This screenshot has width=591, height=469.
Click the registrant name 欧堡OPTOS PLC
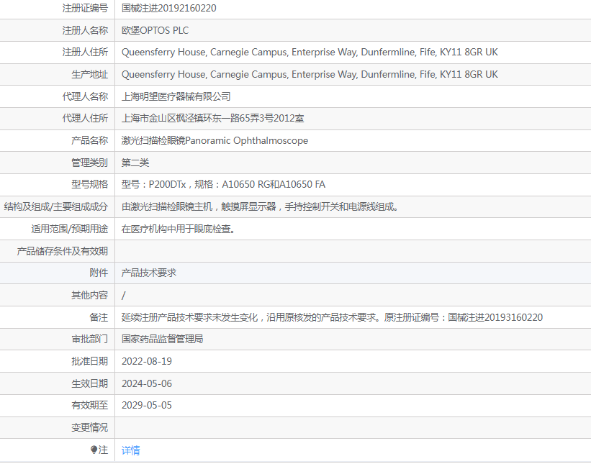pos(155,30)
